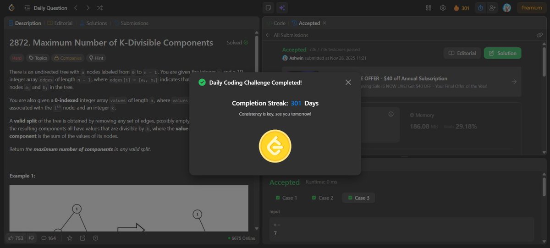
Task: Open the profile avatar menu
Action: click(506, 8)
